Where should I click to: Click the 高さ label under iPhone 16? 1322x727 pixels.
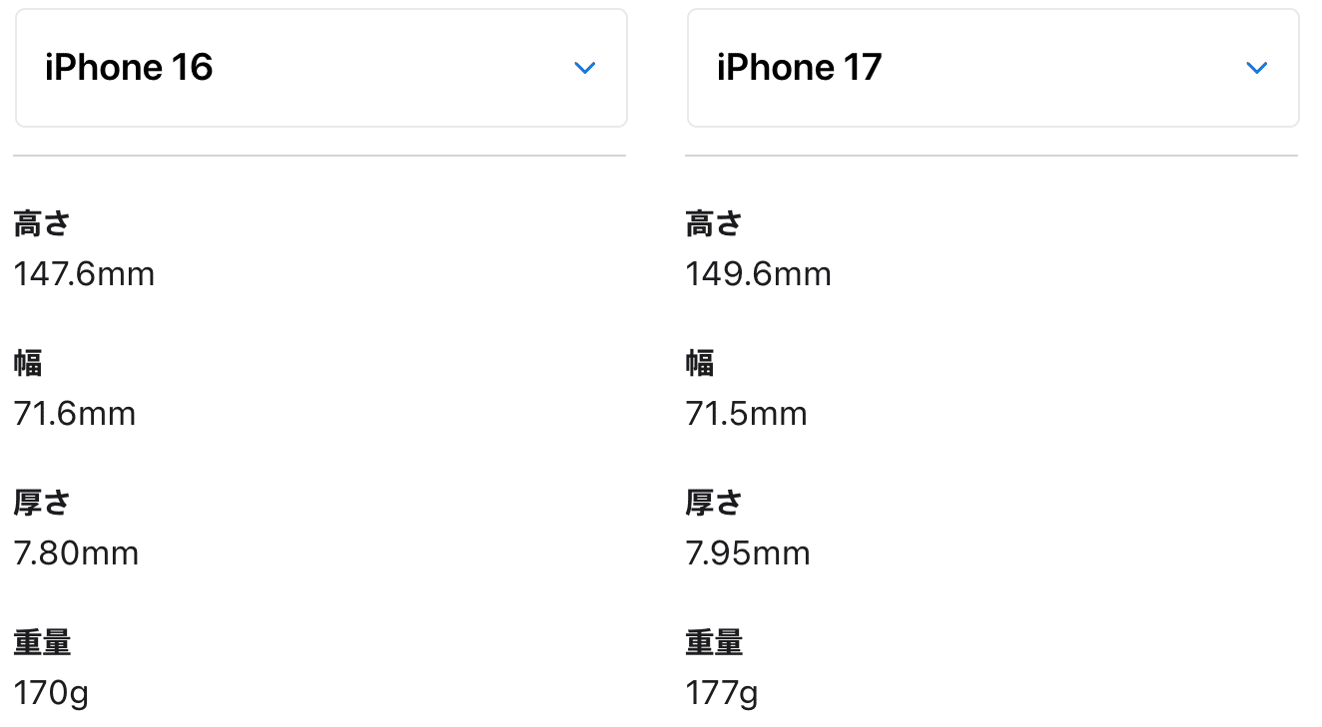pos(42,224)
